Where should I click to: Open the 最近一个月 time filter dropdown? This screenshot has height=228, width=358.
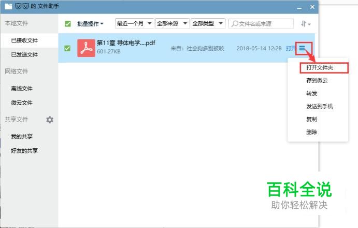135,23
